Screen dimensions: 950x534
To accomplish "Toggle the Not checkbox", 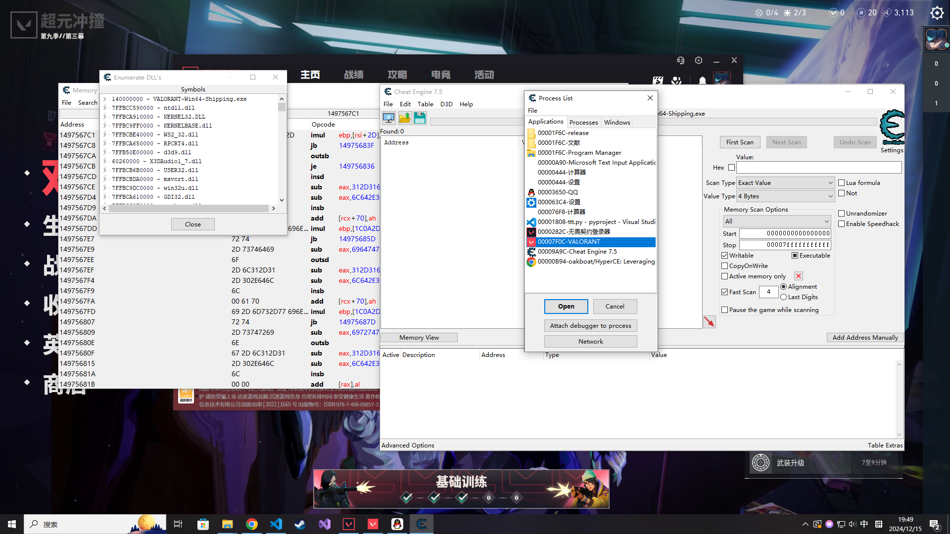I will tap(841, 193).
